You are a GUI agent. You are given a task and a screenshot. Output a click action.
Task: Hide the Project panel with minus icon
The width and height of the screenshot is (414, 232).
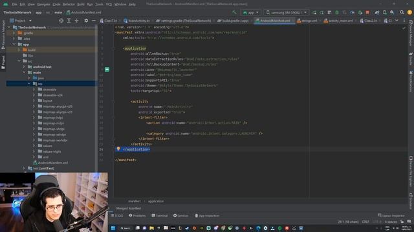[x=93, y=21]
